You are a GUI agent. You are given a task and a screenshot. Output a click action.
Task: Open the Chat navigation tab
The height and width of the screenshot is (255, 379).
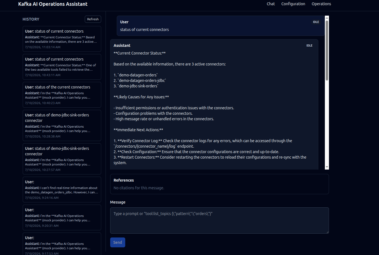[271, 4]
